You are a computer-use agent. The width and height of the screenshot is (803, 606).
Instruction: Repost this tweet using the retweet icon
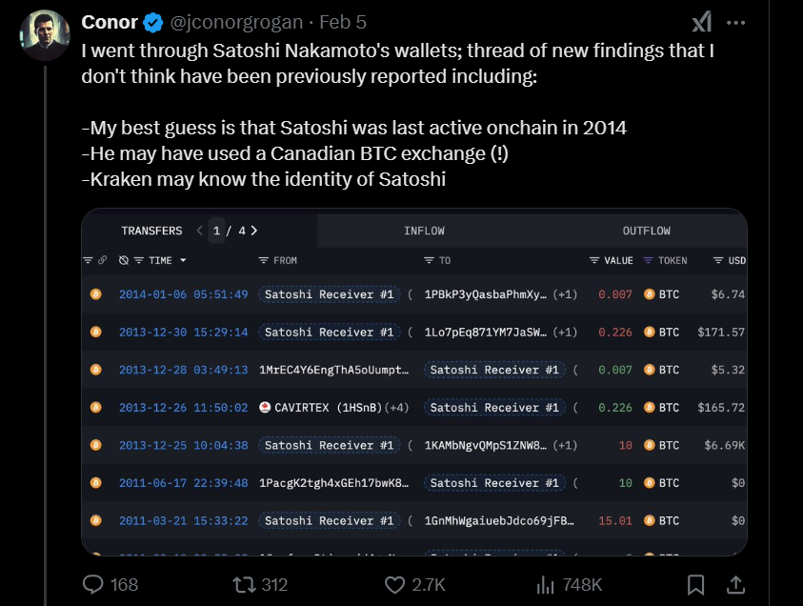pyautogui.click(x=245, y=584)
